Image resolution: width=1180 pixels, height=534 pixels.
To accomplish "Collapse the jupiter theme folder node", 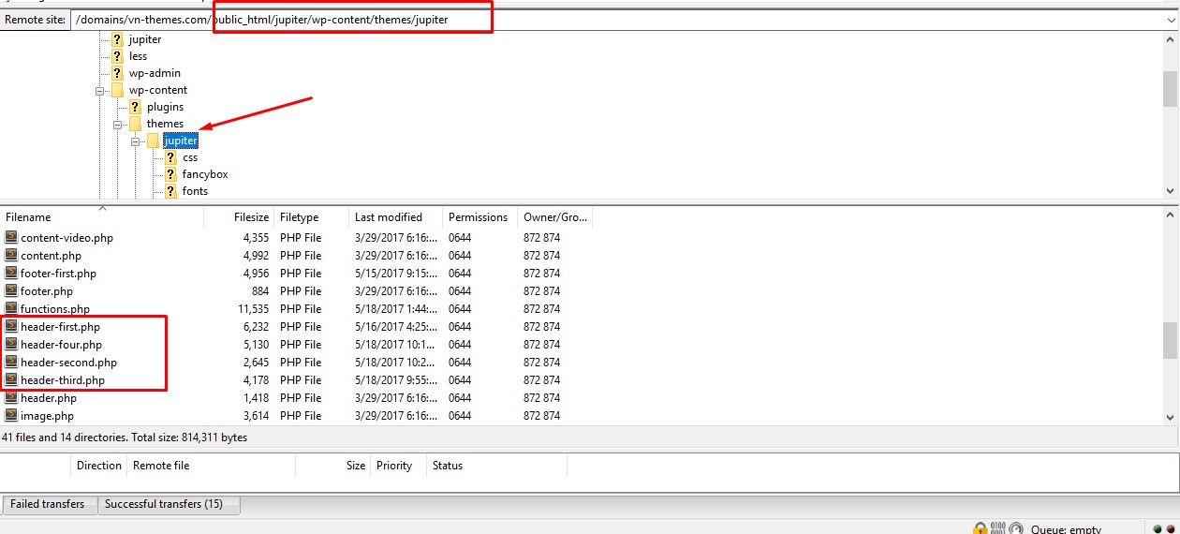I will pyautogui.click(x=136, y=141).
